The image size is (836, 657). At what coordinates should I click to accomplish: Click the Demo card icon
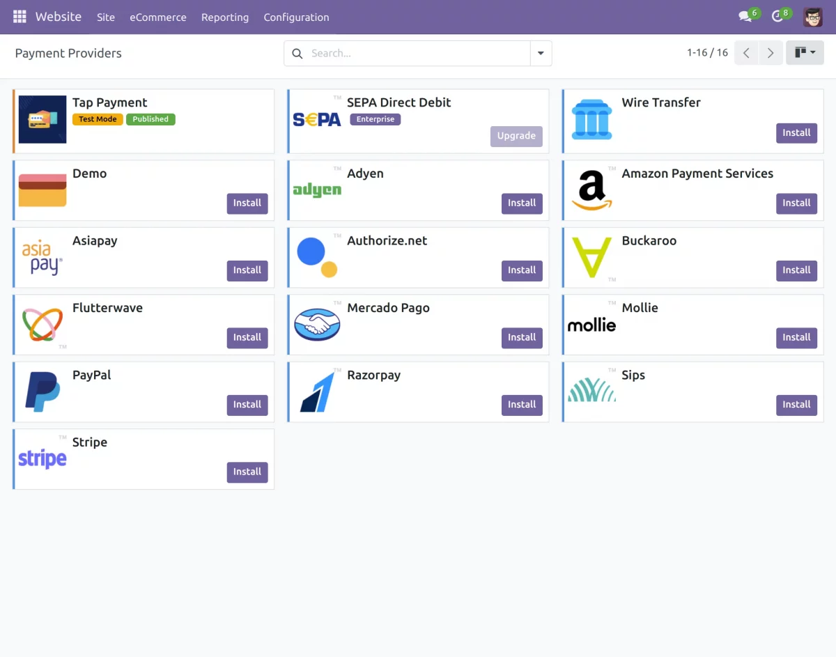[x=42, y=190]
